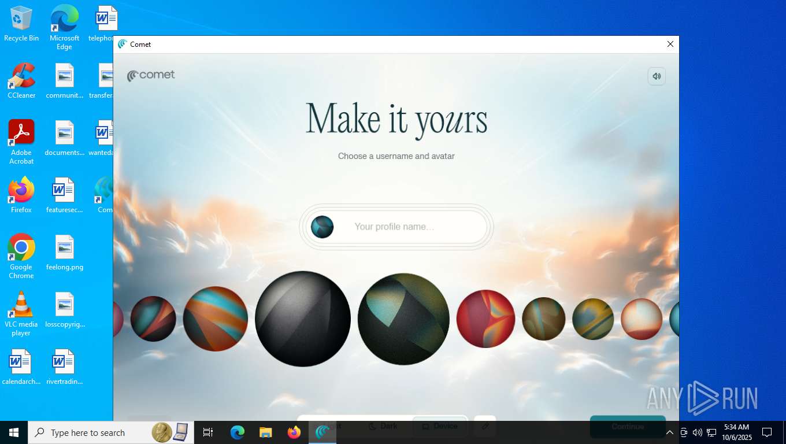Choose the orange and blue striped avatar
This screenshot has width=786, height=444.
pos(216,319)
